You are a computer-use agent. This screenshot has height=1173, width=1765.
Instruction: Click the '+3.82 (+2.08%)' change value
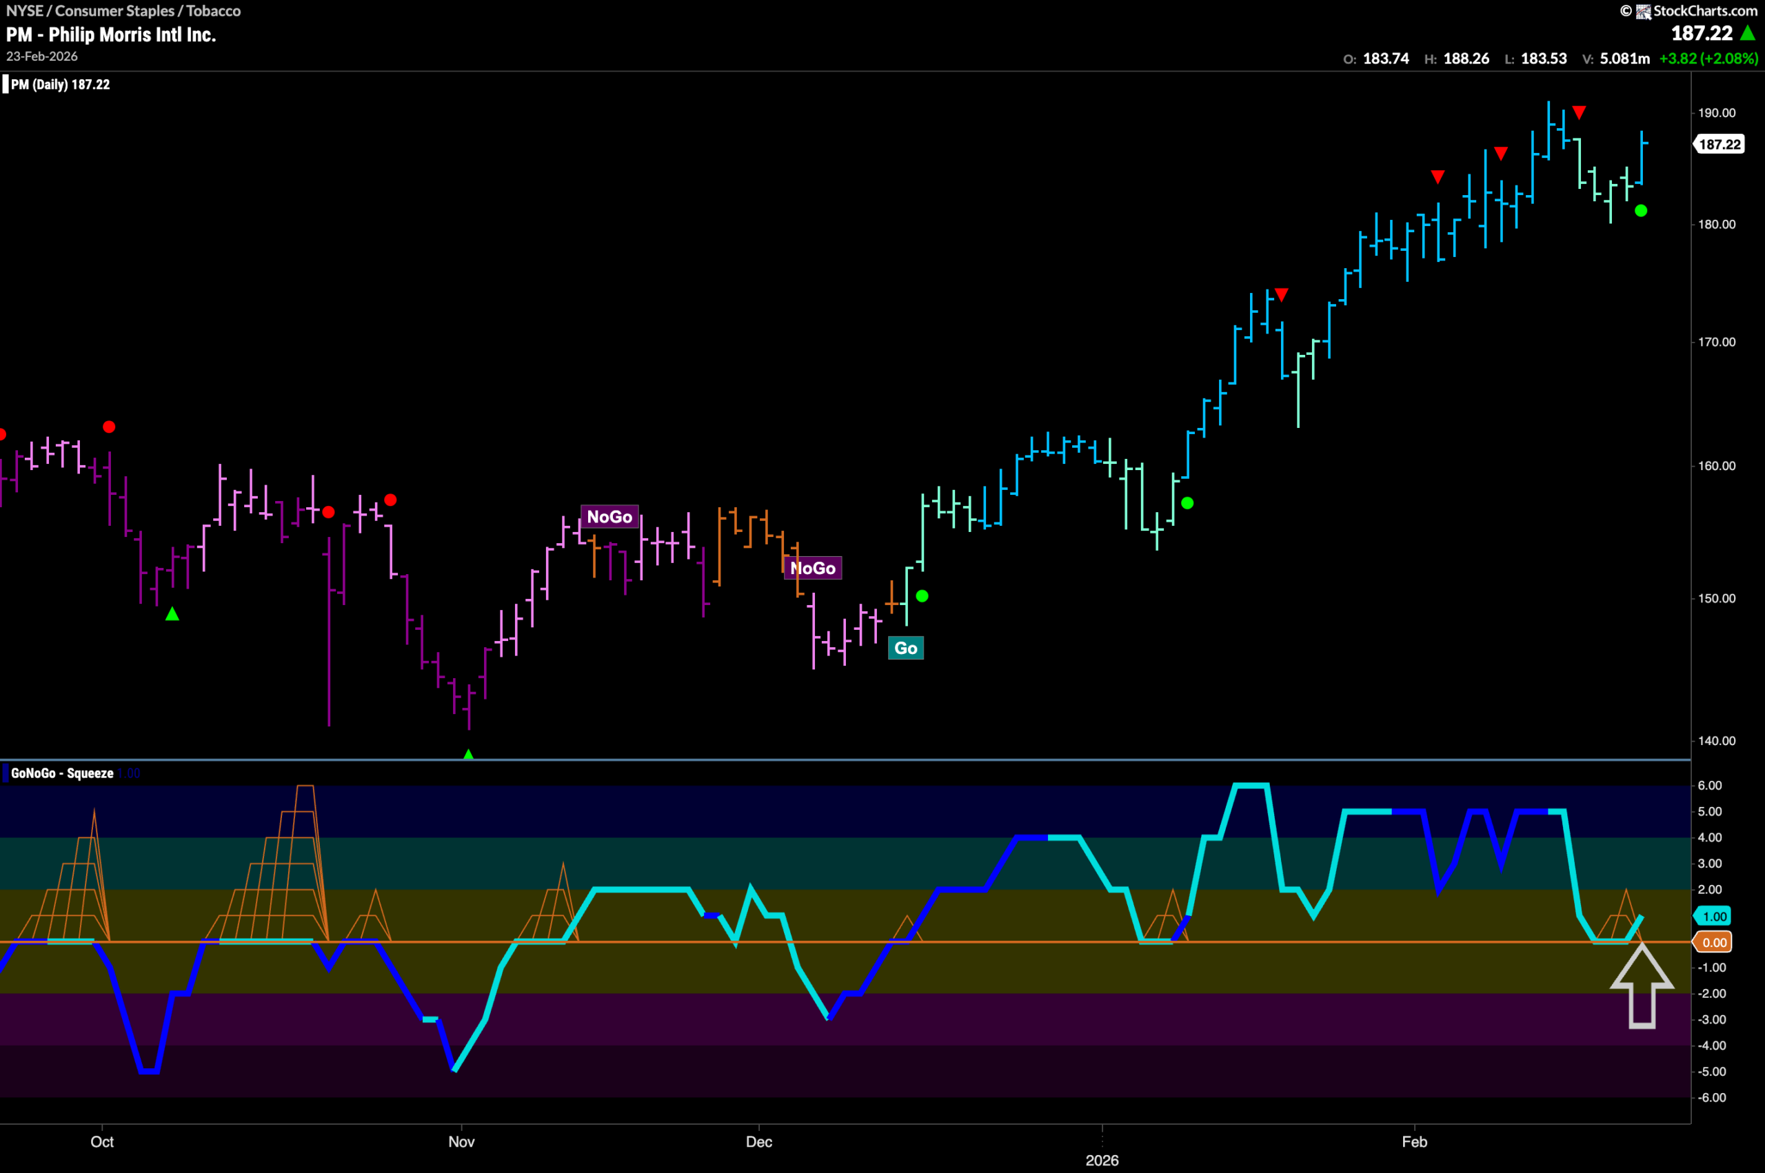pos(1708,59)
